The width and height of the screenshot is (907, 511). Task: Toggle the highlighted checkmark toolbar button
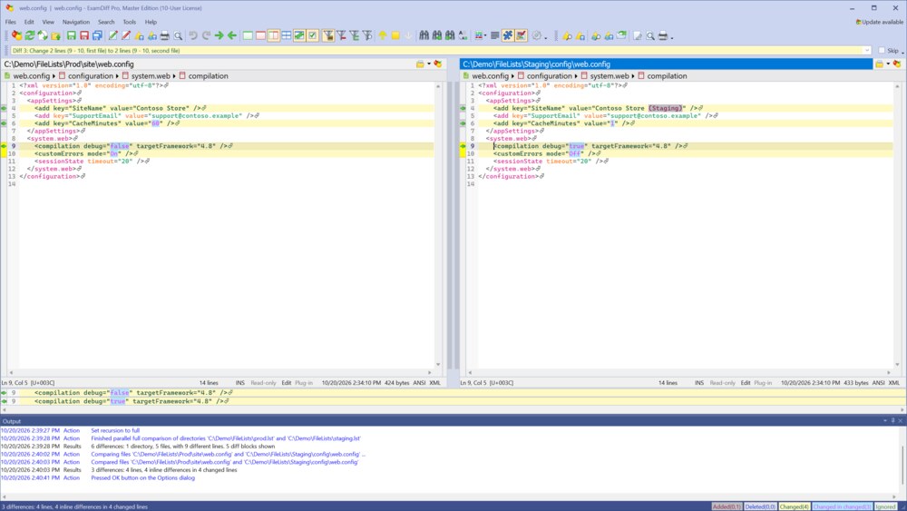click(312, 36)
